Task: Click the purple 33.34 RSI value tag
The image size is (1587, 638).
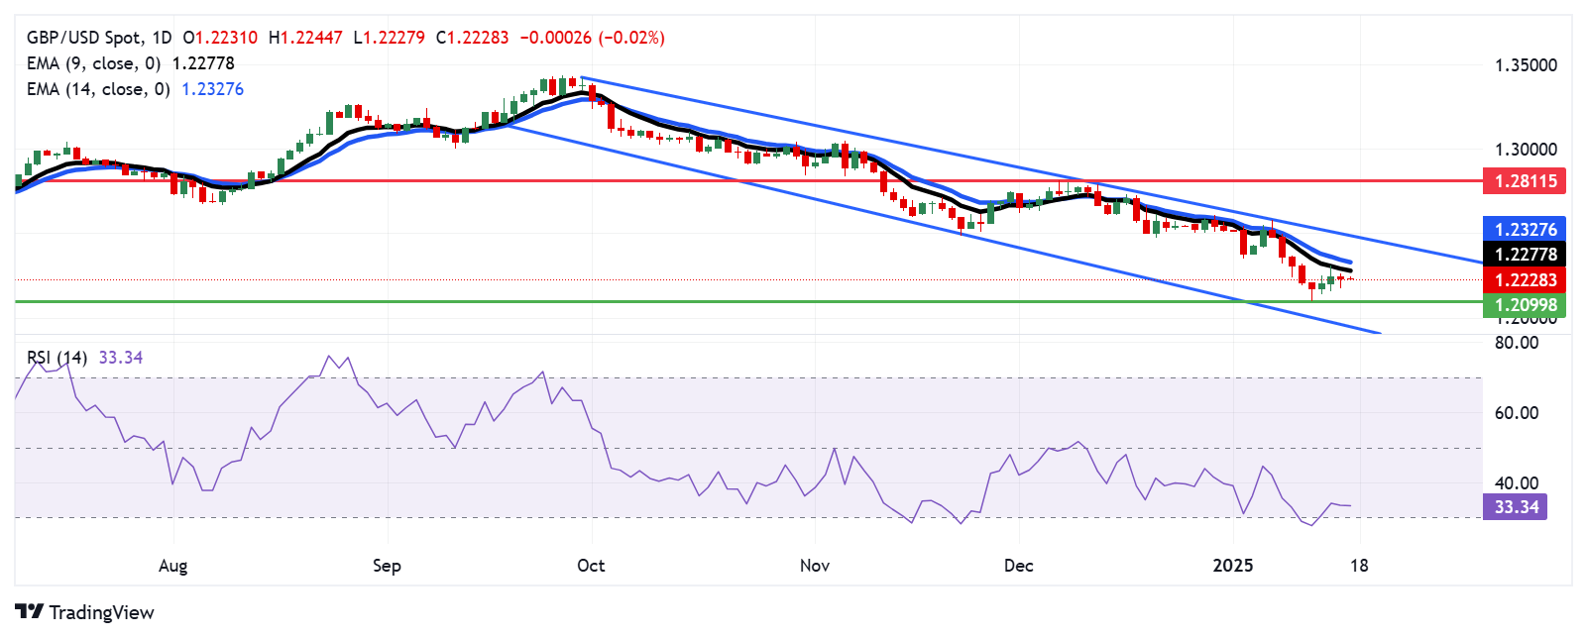Action: pyautogui.click(x=1516, y=507)
